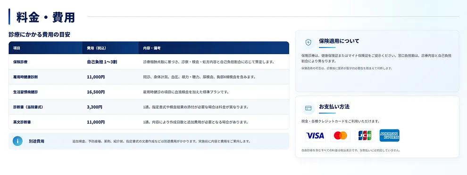Click the paragraph about 健康保険証またはマイナ保険証
This screenshot has width=467, height=175.
376,58
